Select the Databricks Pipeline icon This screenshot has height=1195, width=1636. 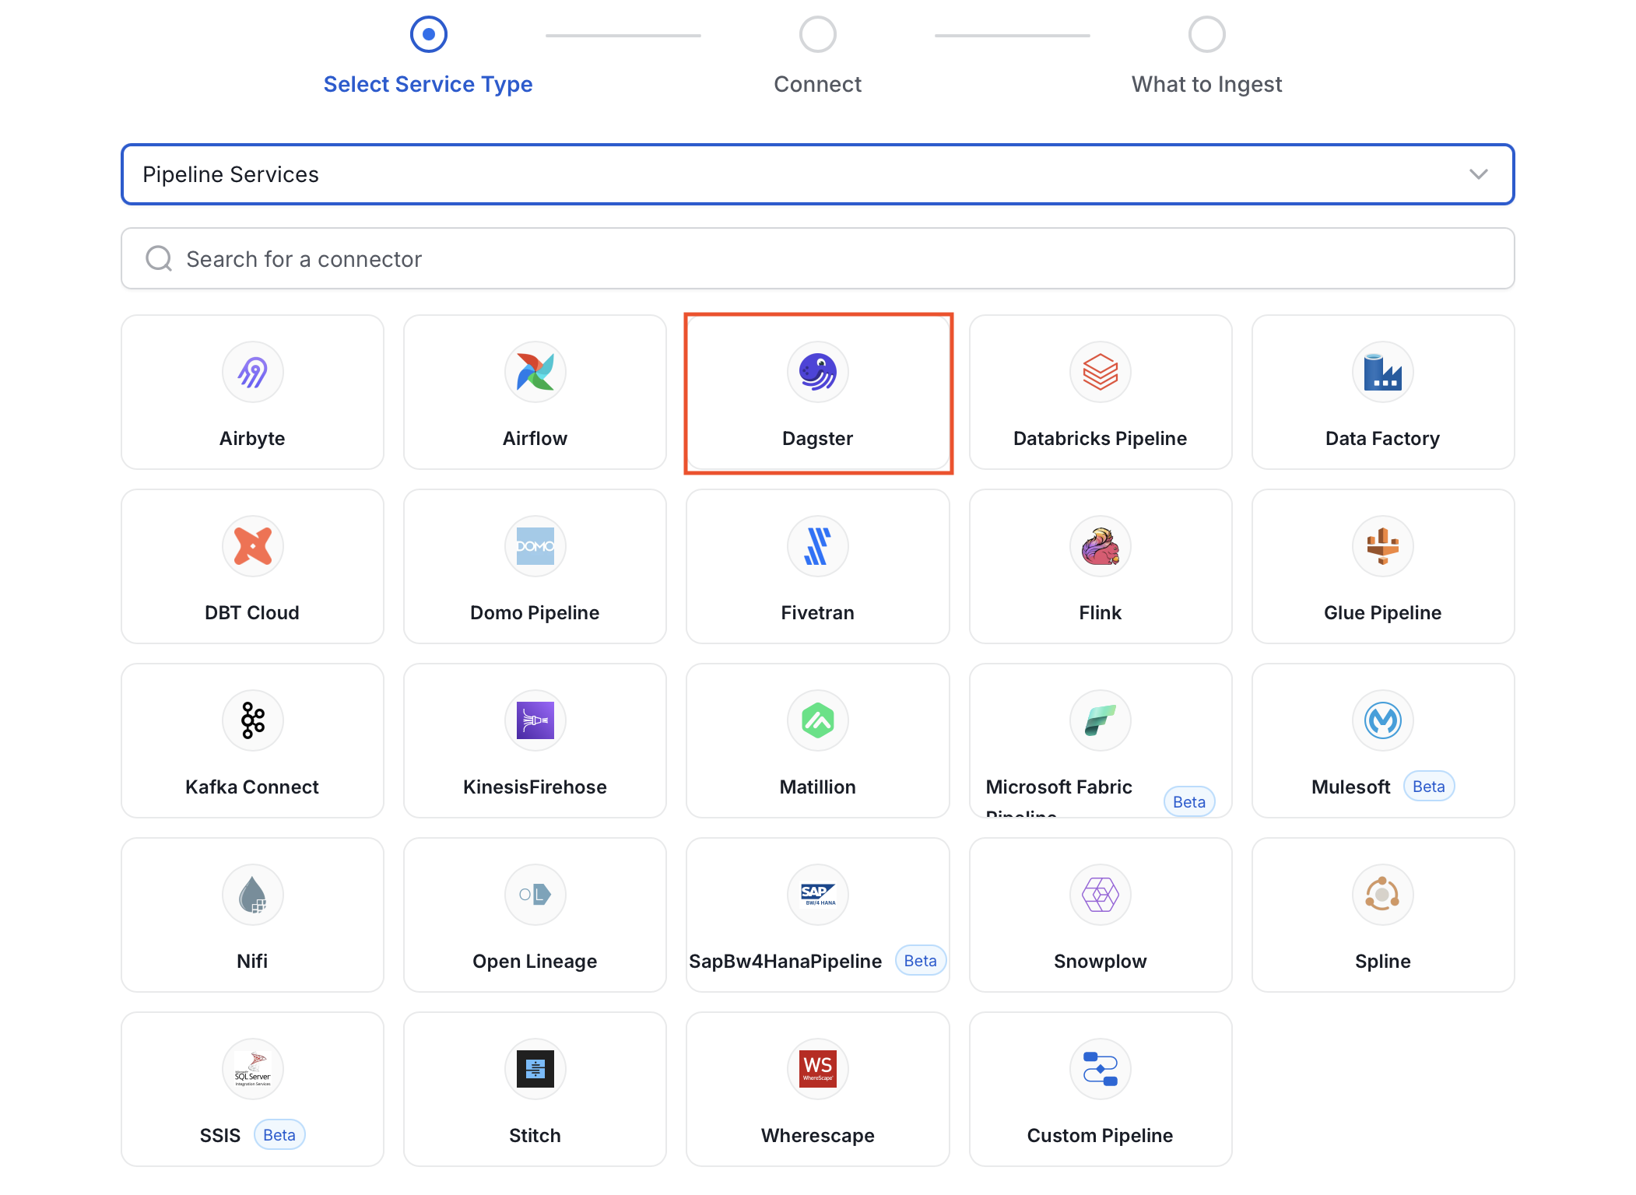(1101, 372)
